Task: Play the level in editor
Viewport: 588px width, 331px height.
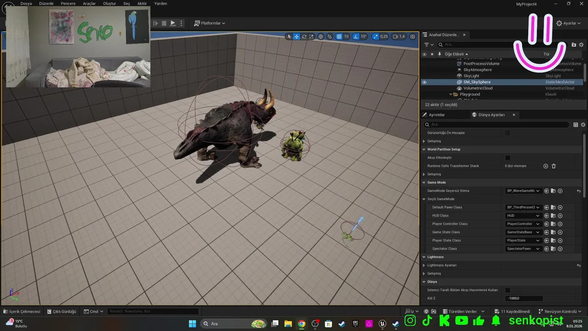Action: point(173,23)
